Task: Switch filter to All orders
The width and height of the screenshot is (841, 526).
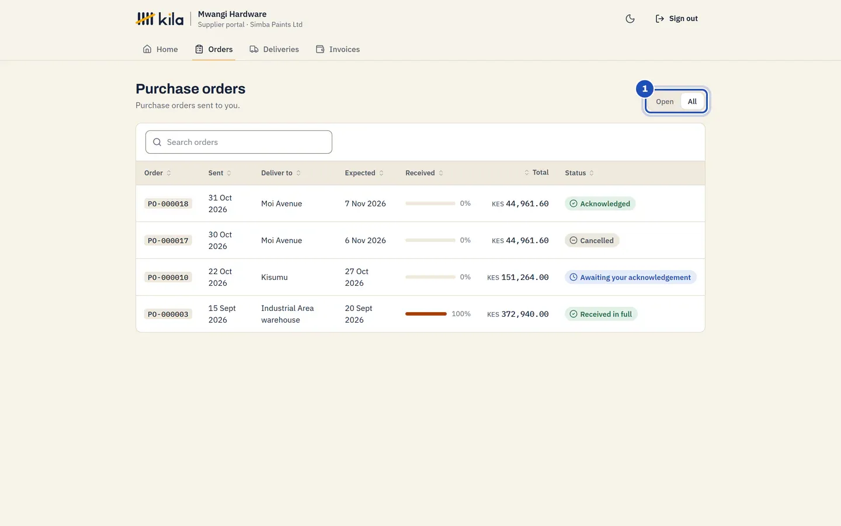Action: (x=692, y=102)
